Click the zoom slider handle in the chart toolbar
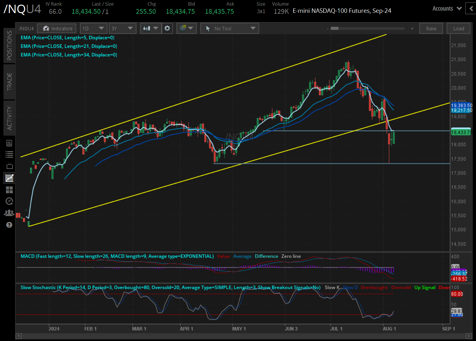Viewport: 476px width, 341px height. 334,28
